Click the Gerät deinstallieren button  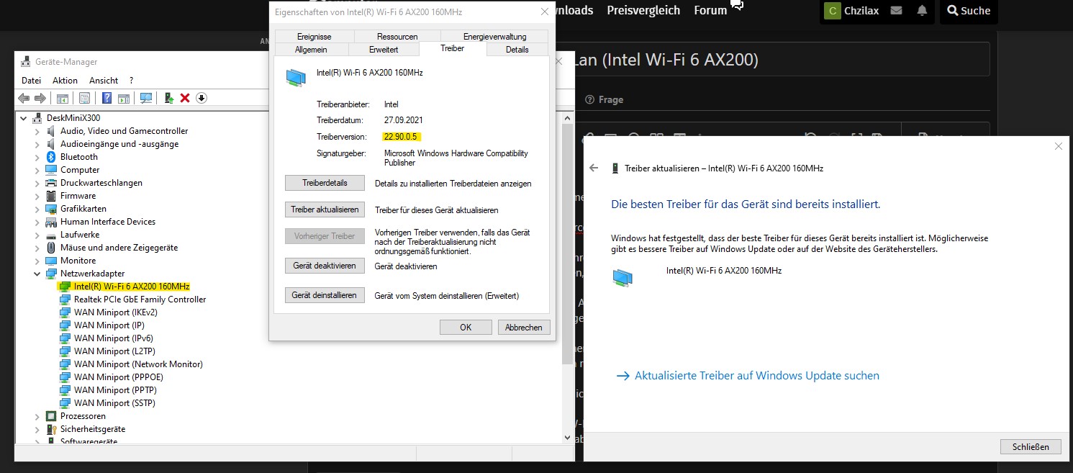tap(325, 295)
